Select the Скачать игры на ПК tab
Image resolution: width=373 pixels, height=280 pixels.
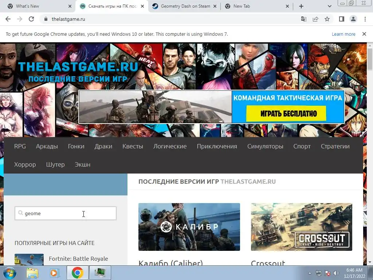pyautogui.click(x=112, y=6)
